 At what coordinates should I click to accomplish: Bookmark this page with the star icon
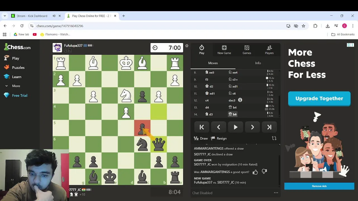coord(303,26)
